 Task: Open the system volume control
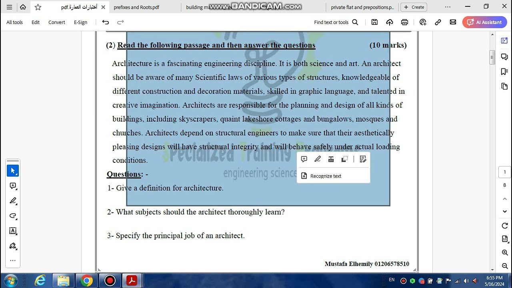pos(475,281)
